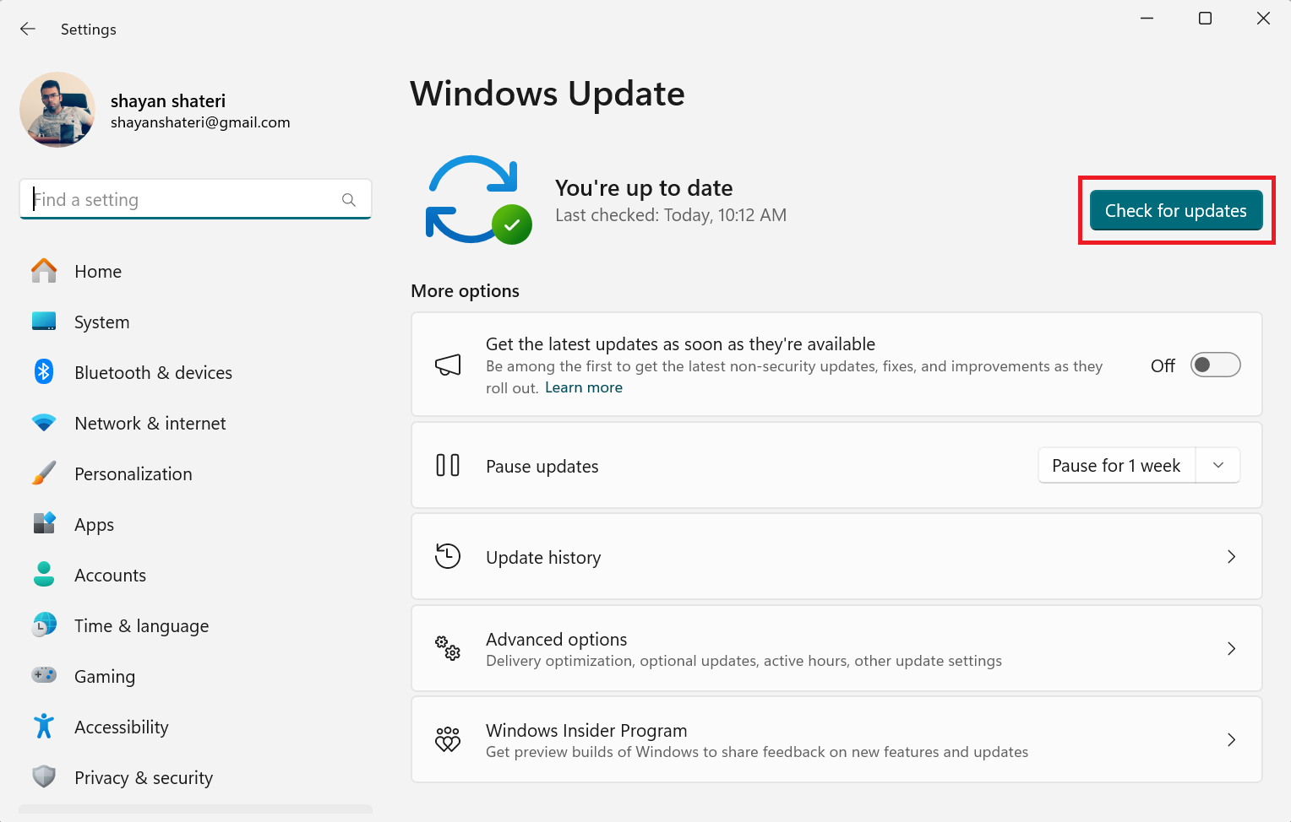Click the Time & language globe icon
This screenshot has width=1291, height=822.
pos(44,625)
